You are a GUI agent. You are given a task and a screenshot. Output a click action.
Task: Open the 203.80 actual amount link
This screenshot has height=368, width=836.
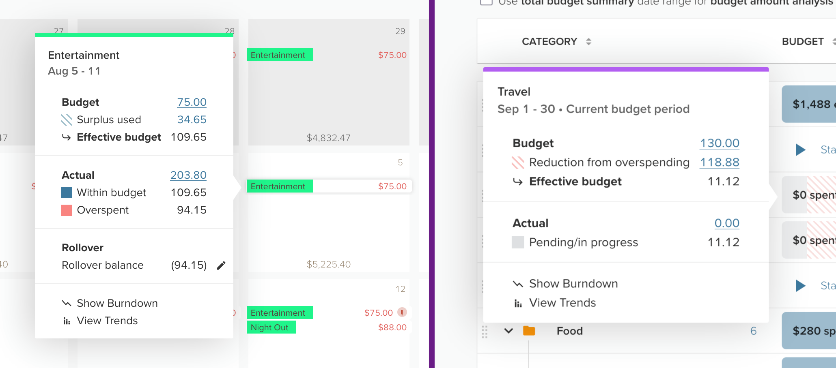point(188,175)
